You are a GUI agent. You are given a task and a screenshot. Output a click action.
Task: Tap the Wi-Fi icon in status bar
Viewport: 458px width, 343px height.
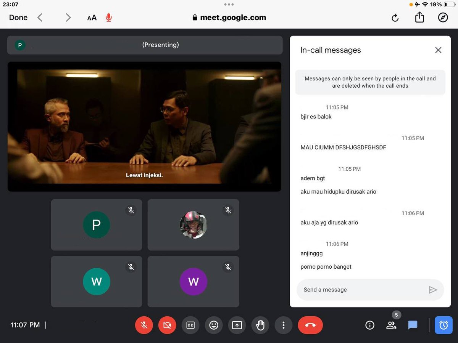pyautogui.click(x=425, y=5)
